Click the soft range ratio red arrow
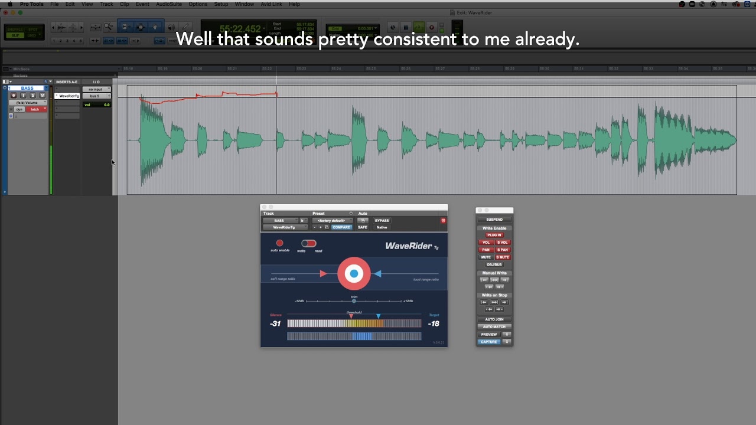Screen dimensions: 756x425 coord(323,274)
